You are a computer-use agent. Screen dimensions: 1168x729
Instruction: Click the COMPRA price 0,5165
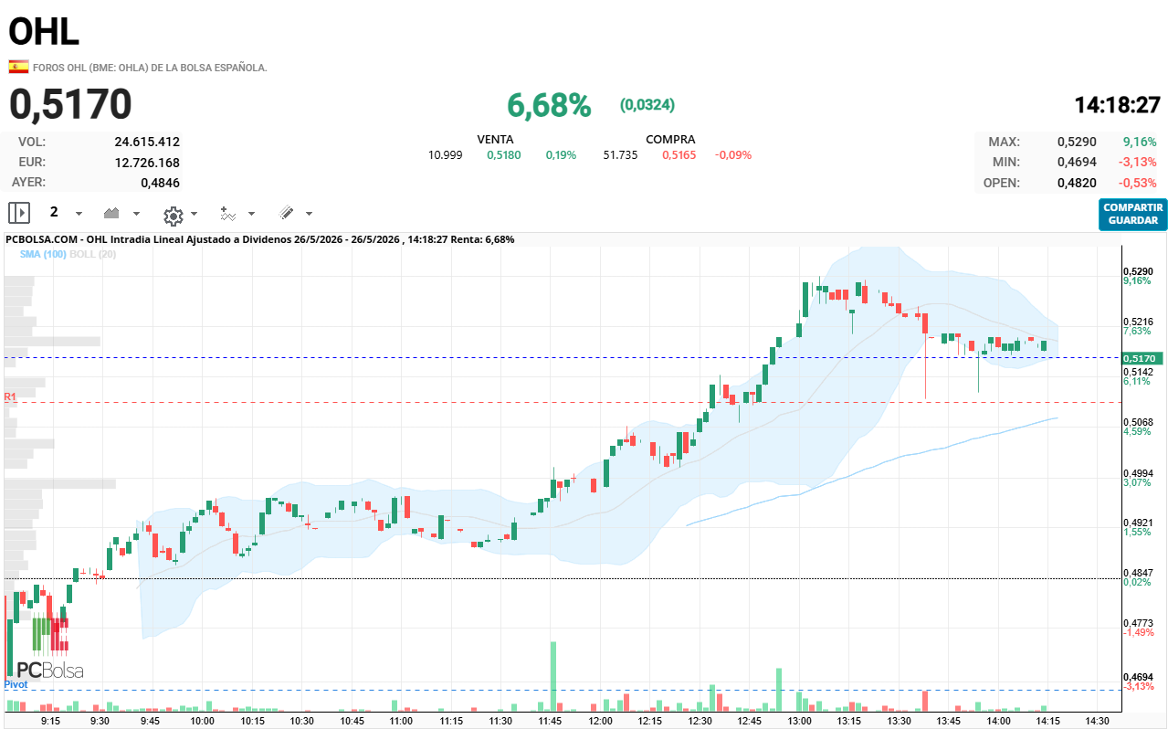pyautogui.click(x=679, y=155)
